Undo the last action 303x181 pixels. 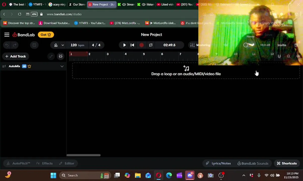coord(7,45)
